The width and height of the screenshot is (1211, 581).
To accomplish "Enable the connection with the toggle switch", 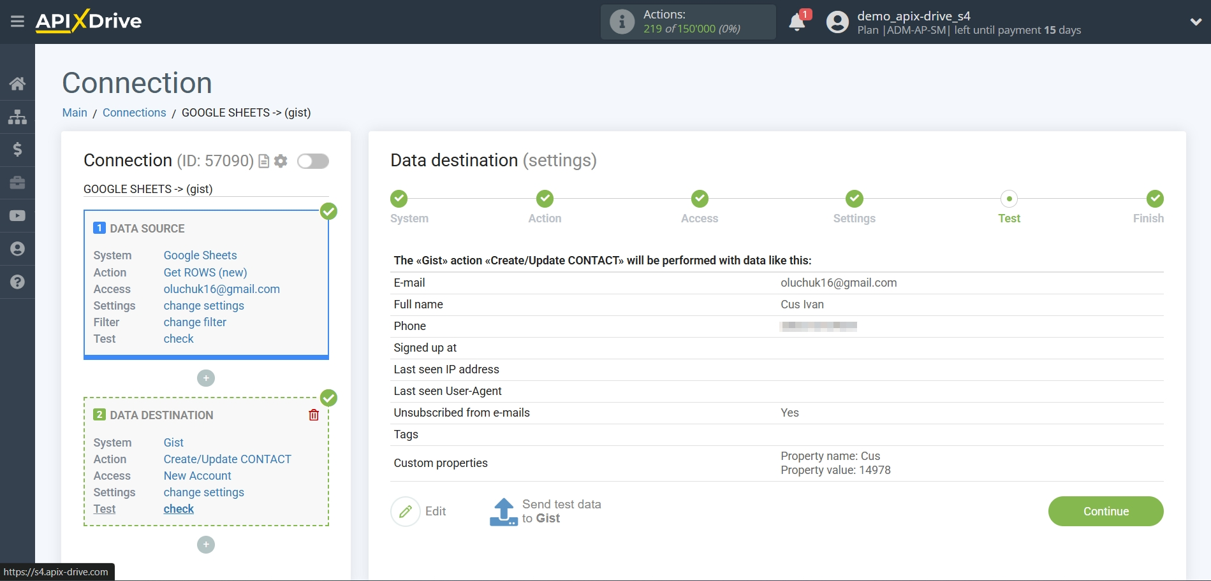I will click(x=312, y=161).
